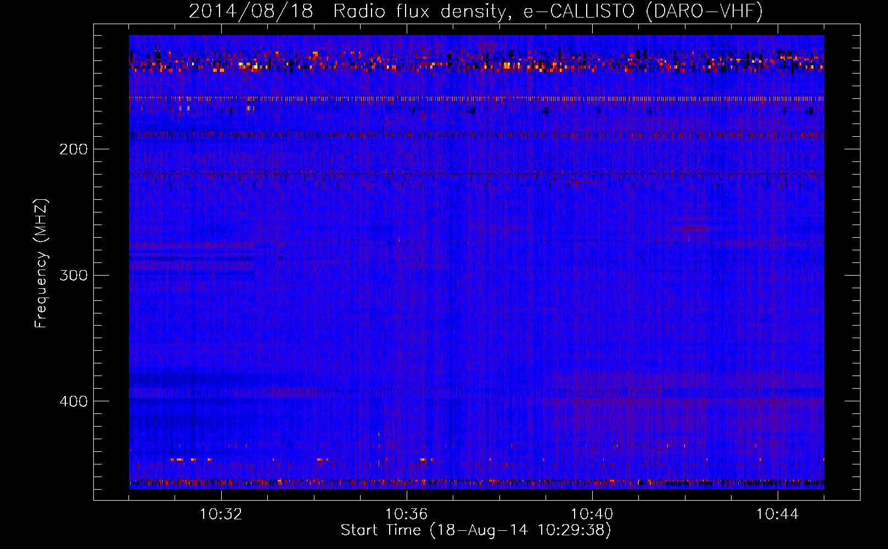
Task: Click the 200 frequency tick label
Action: (x=74, y=149)
